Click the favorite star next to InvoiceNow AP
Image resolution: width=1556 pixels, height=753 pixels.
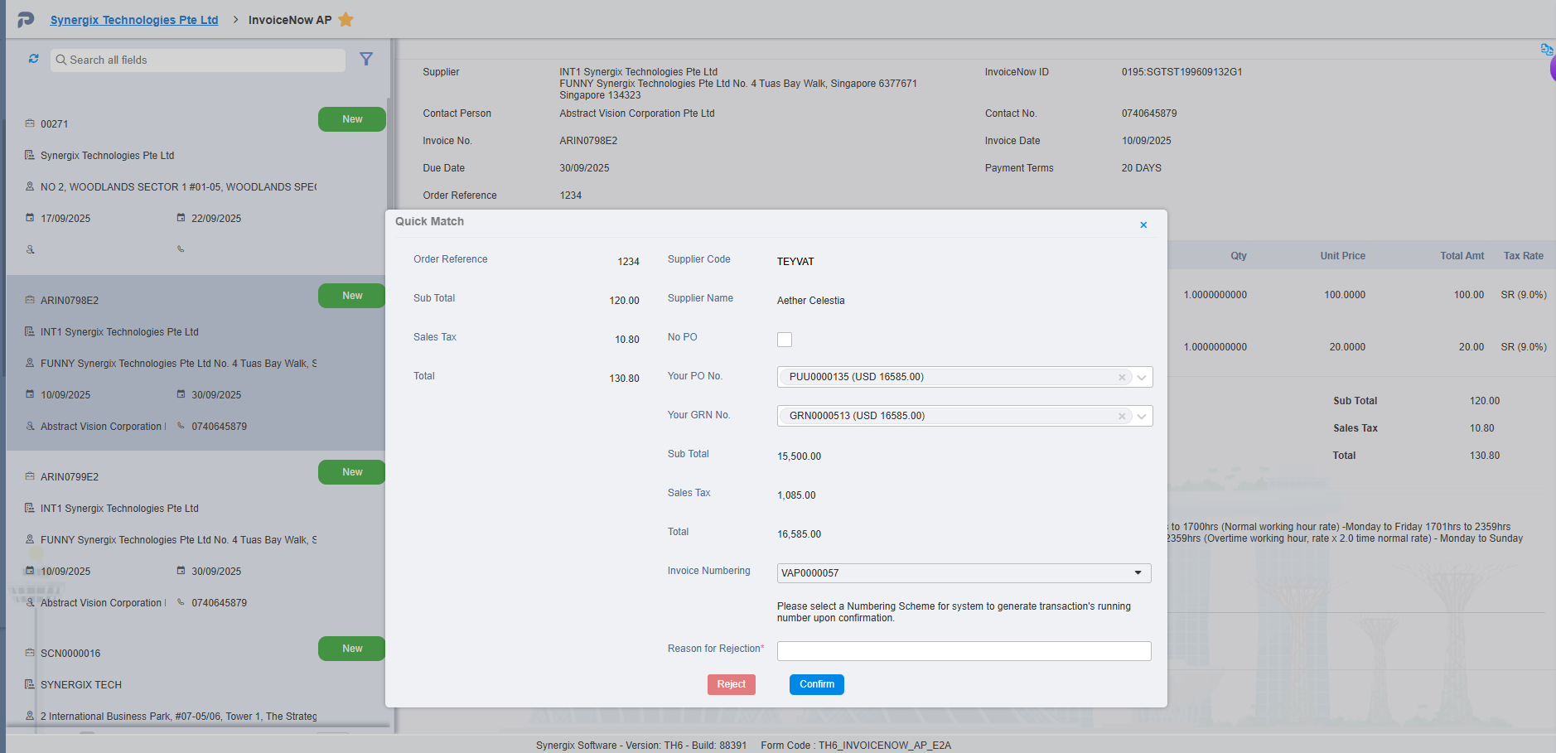pos(346,20)
